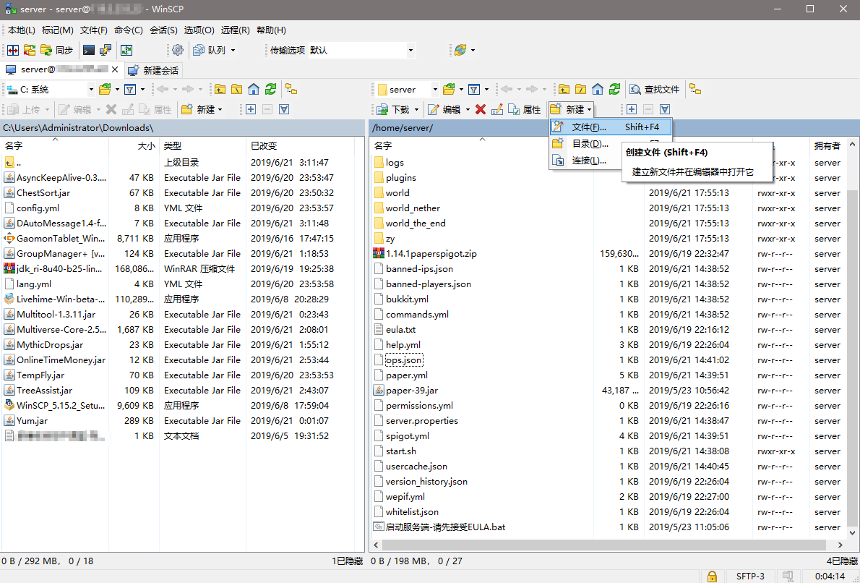Click the remote 新建 dropdown button
Viewport: 860px width, 583px height.
[572, 109]
